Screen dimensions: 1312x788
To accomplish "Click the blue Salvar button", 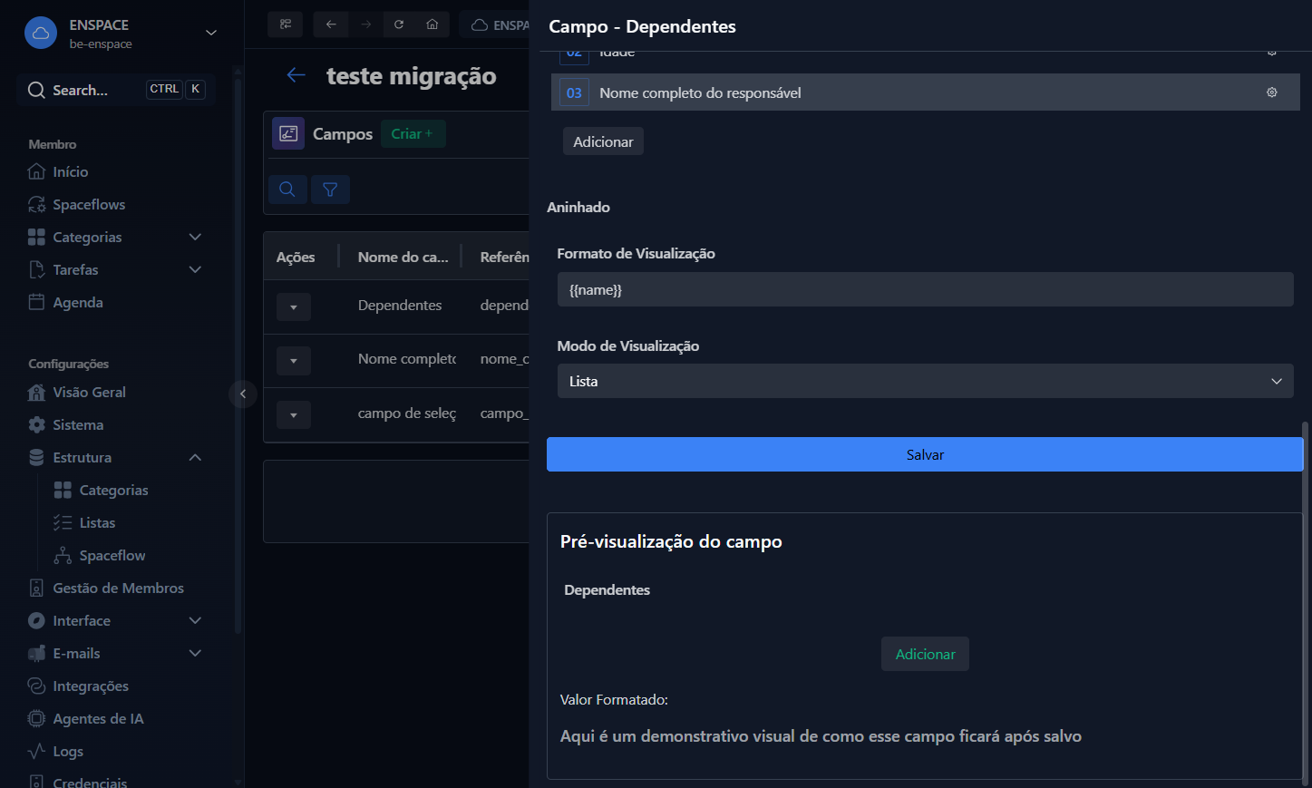I will pos(925,454).
